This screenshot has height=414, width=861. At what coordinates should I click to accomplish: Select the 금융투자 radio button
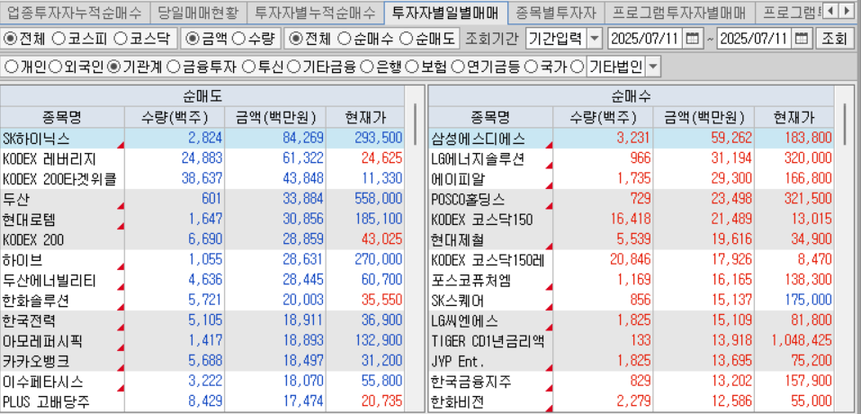coord(173,67)
